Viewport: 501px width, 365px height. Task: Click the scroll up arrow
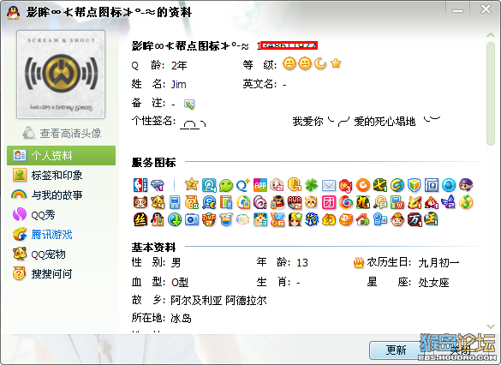(491, 35)
